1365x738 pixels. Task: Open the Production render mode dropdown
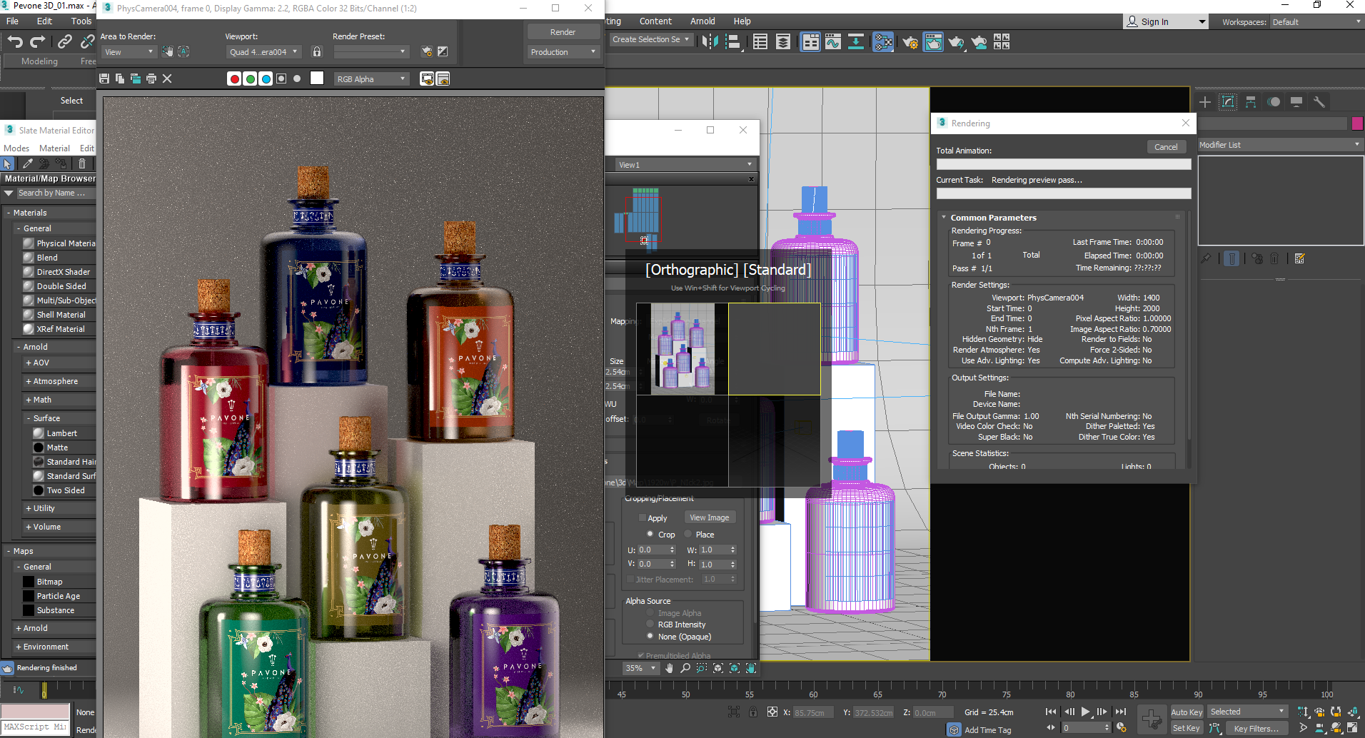563,51
